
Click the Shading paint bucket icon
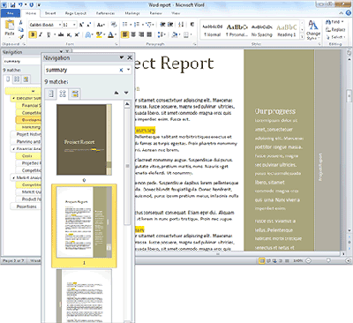[175, 34]
